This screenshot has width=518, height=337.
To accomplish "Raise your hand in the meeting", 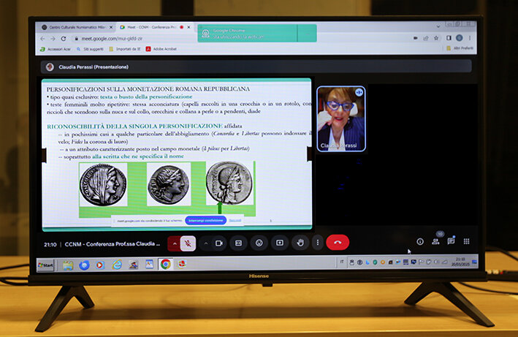I will pos(300,243).
